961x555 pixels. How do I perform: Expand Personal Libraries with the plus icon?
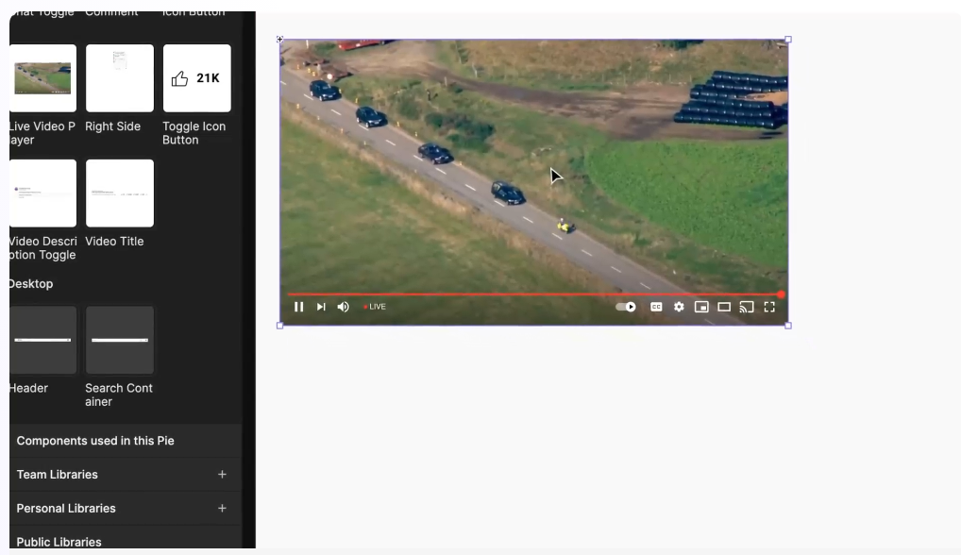pyautogui.click(x=222, y=509)
